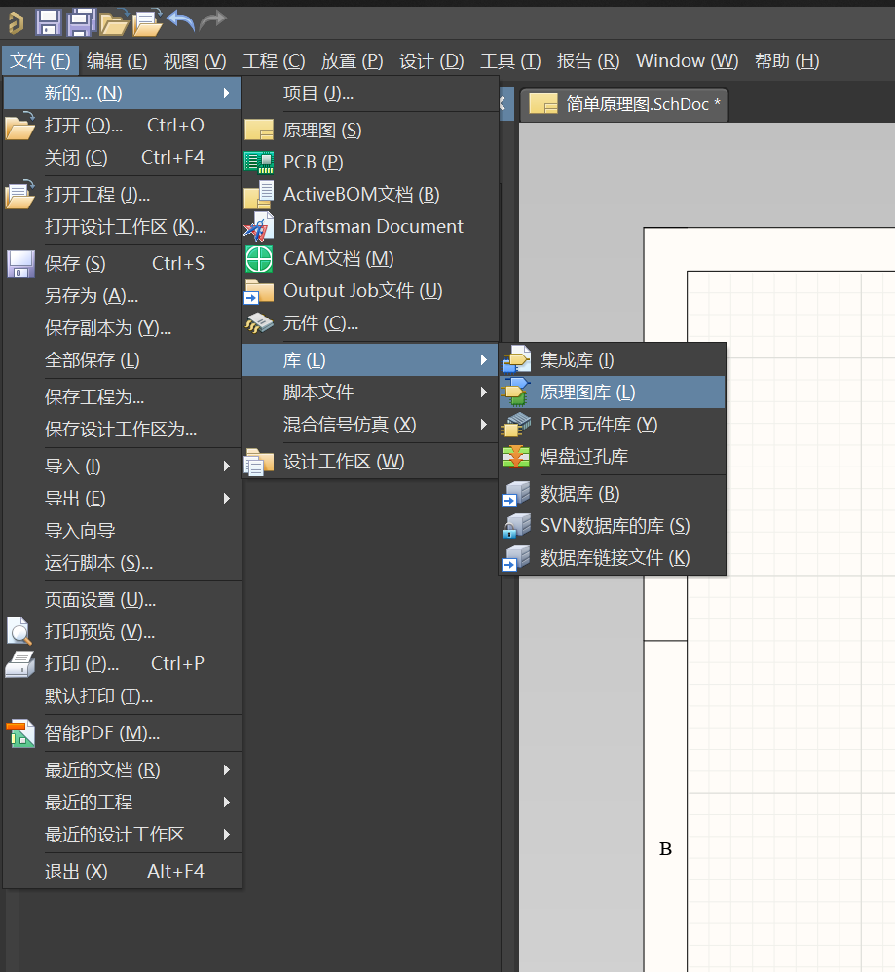Select 焊盘过孔库 library option

(x=584, y=456)
